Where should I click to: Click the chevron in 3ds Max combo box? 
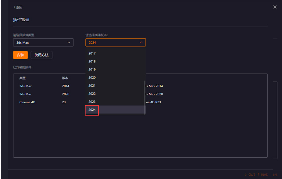click(x=69, y=43)
